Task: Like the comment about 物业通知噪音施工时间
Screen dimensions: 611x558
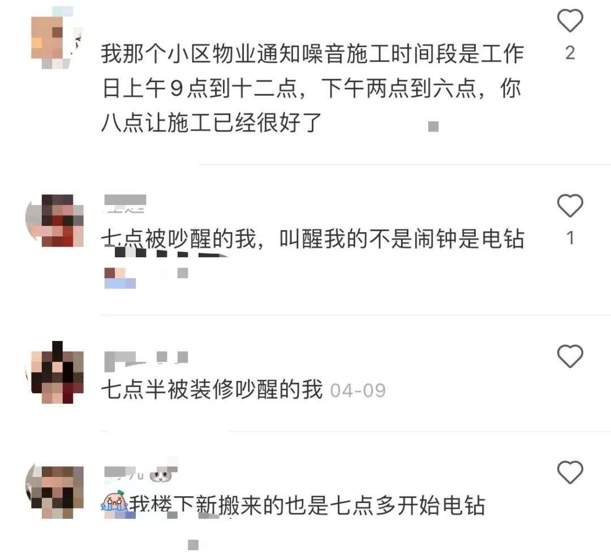Action: [570, 20]
